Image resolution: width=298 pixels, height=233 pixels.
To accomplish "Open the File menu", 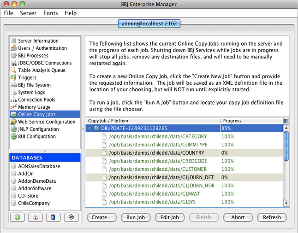I will point(9,13).
